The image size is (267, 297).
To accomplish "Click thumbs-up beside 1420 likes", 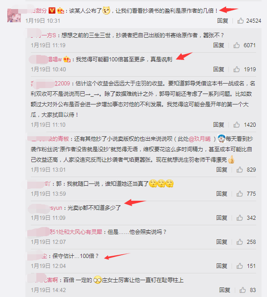I will [x=237, y=124].
